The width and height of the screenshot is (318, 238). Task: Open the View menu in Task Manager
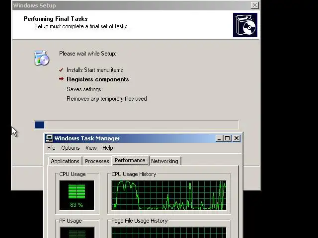pyautogui.click(x=91, y=148)
